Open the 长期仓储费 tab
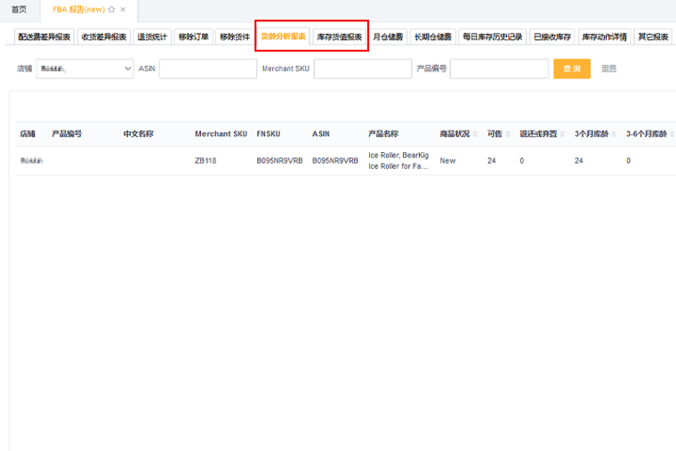Image resolution: width=676 pixels, height=451 pixels. click(432, 37)
